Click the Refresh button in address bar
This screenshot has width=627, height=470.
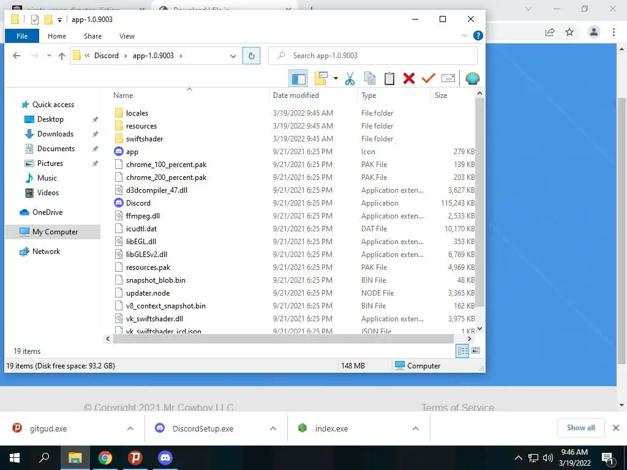coord(251,56)
